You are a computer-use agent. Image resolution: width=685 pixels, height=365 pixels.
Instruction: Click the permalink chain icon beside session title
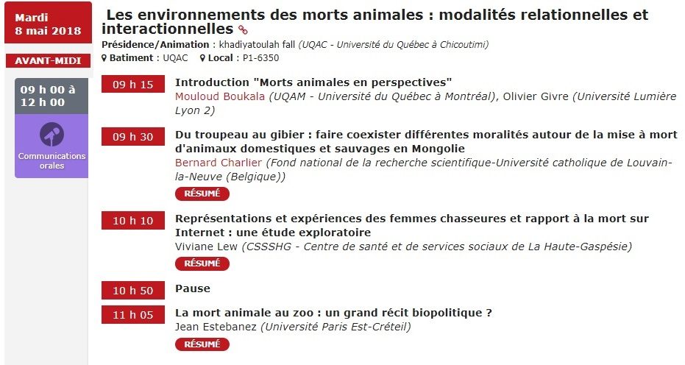pos(243,29)
